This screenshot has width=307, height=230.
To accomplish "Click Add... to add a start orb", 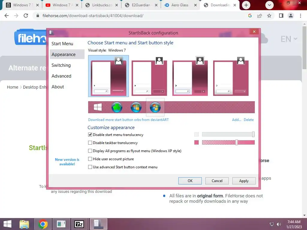I will point(237,120).
